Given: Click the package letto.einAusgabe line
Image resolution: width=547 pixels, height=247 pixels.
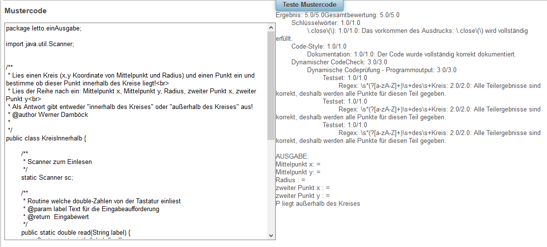Looking at the screenshot, I should (x=44, y=28).
